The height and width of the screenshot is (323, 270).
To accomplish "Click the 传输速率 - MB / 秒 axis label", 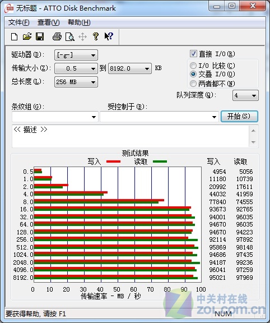I will (111, 296).
